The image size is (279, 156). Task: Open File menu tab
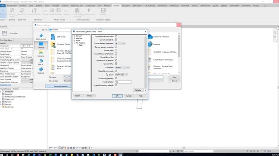3,6
